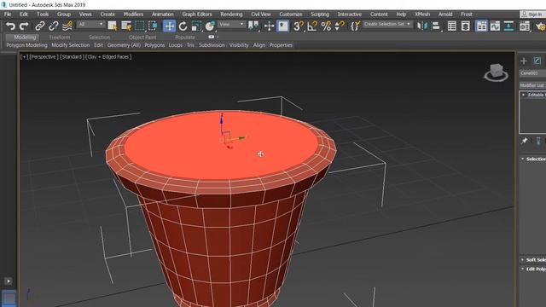Click the Pin Stack icon
Screen dimensions: 546x307
pos(525,141)
